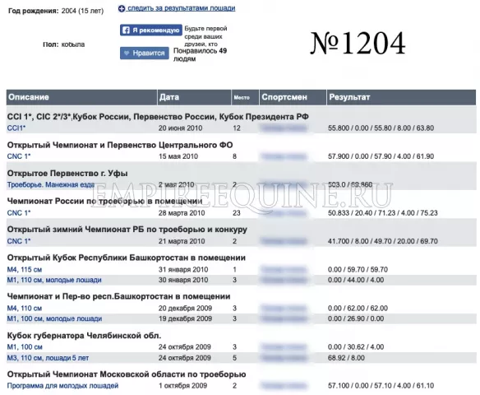480x395 pixels.
Task: Open Программа для молодых лошадей link
Action: click(62, 385)
